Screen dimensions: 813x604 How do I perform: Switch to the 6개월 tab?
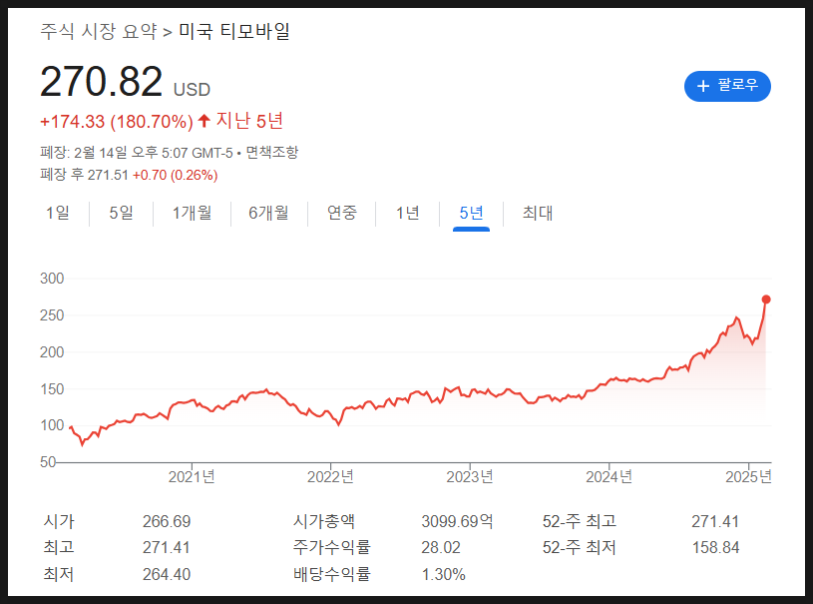coord(268,213)
